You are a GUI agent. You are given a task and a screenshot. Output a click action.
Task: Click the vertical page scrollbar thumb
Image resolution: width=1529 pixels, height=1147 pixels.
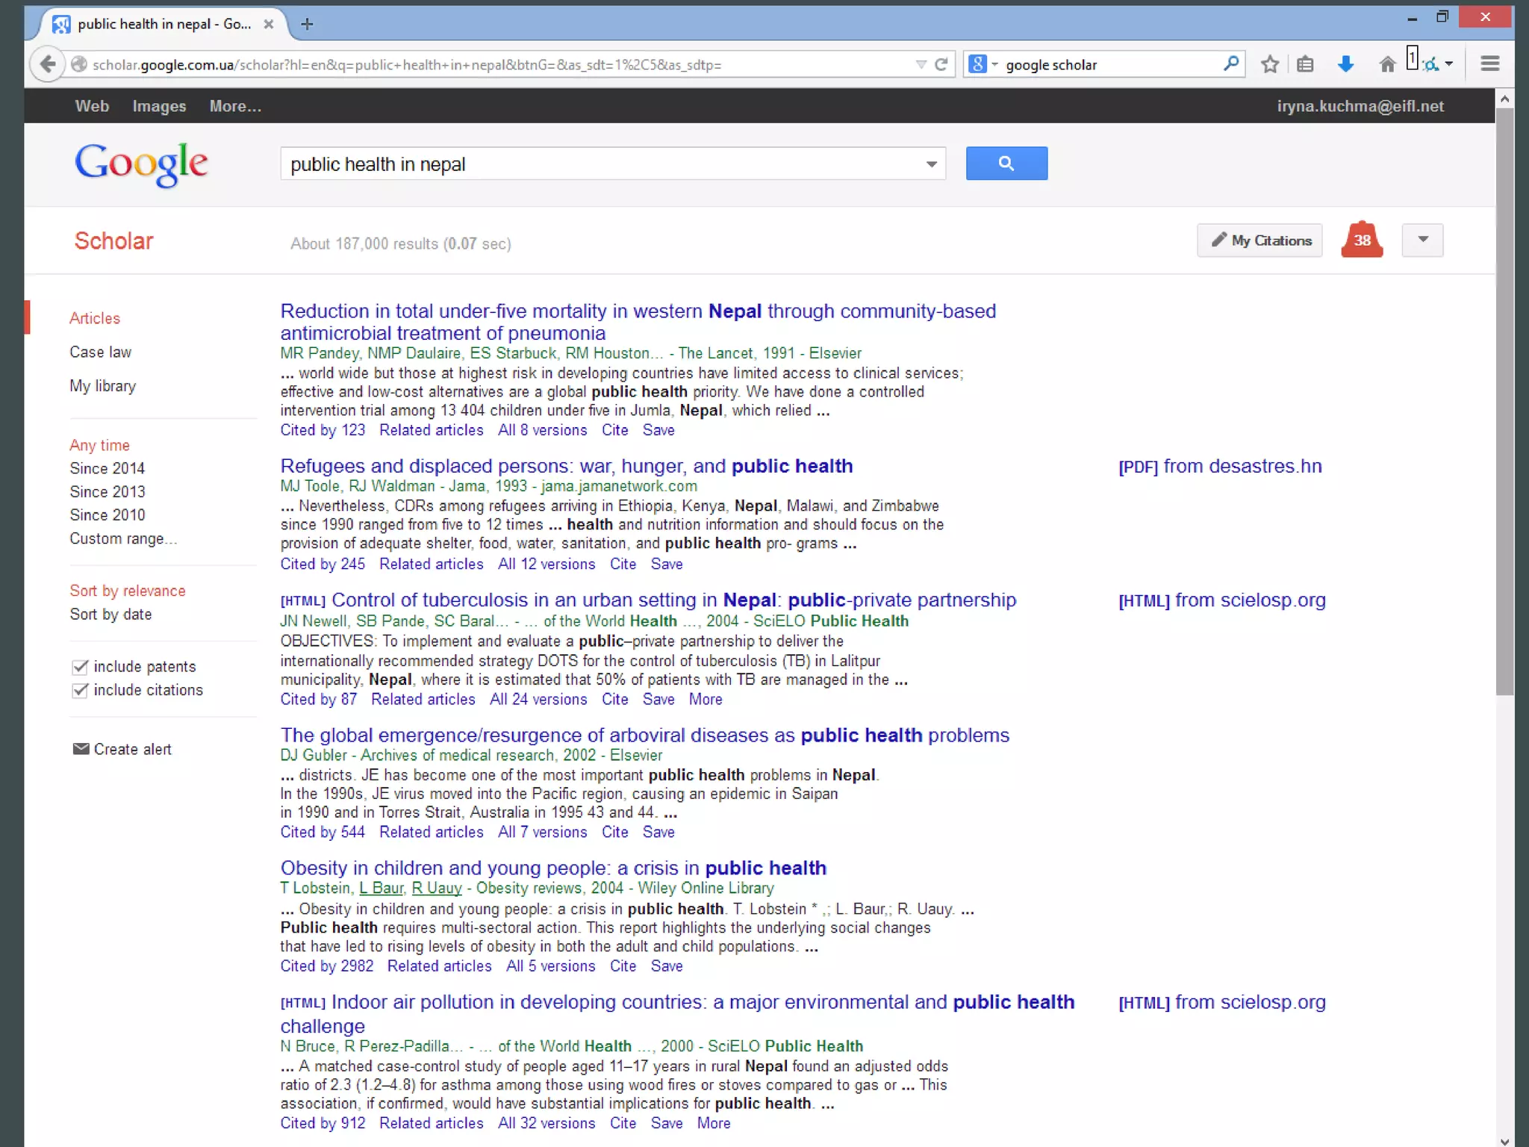pos(1504,403)
